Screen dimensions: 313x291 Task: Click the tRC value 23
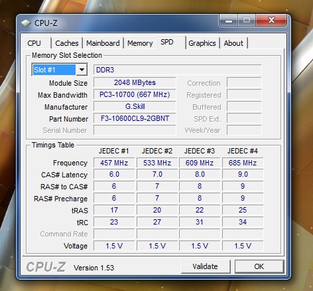point(114,222)
